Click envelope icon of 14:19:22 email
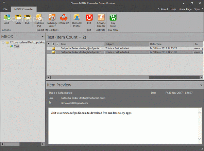This screenshot has height=151, width=204. pyautogui.click(x=53, y=48)
